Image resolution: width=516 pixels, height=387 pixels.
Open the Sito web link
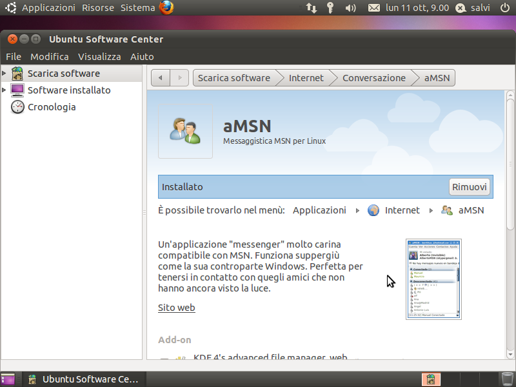click(x=177, y=308)
